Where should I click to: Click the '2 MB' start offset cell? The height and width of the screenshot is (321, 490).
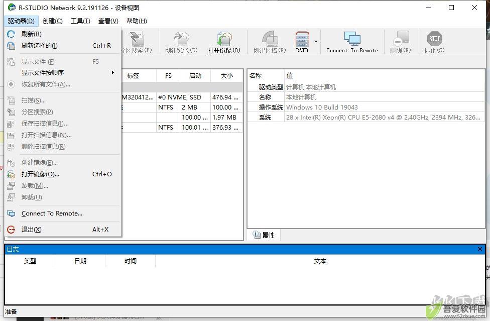tap(195, 108)
